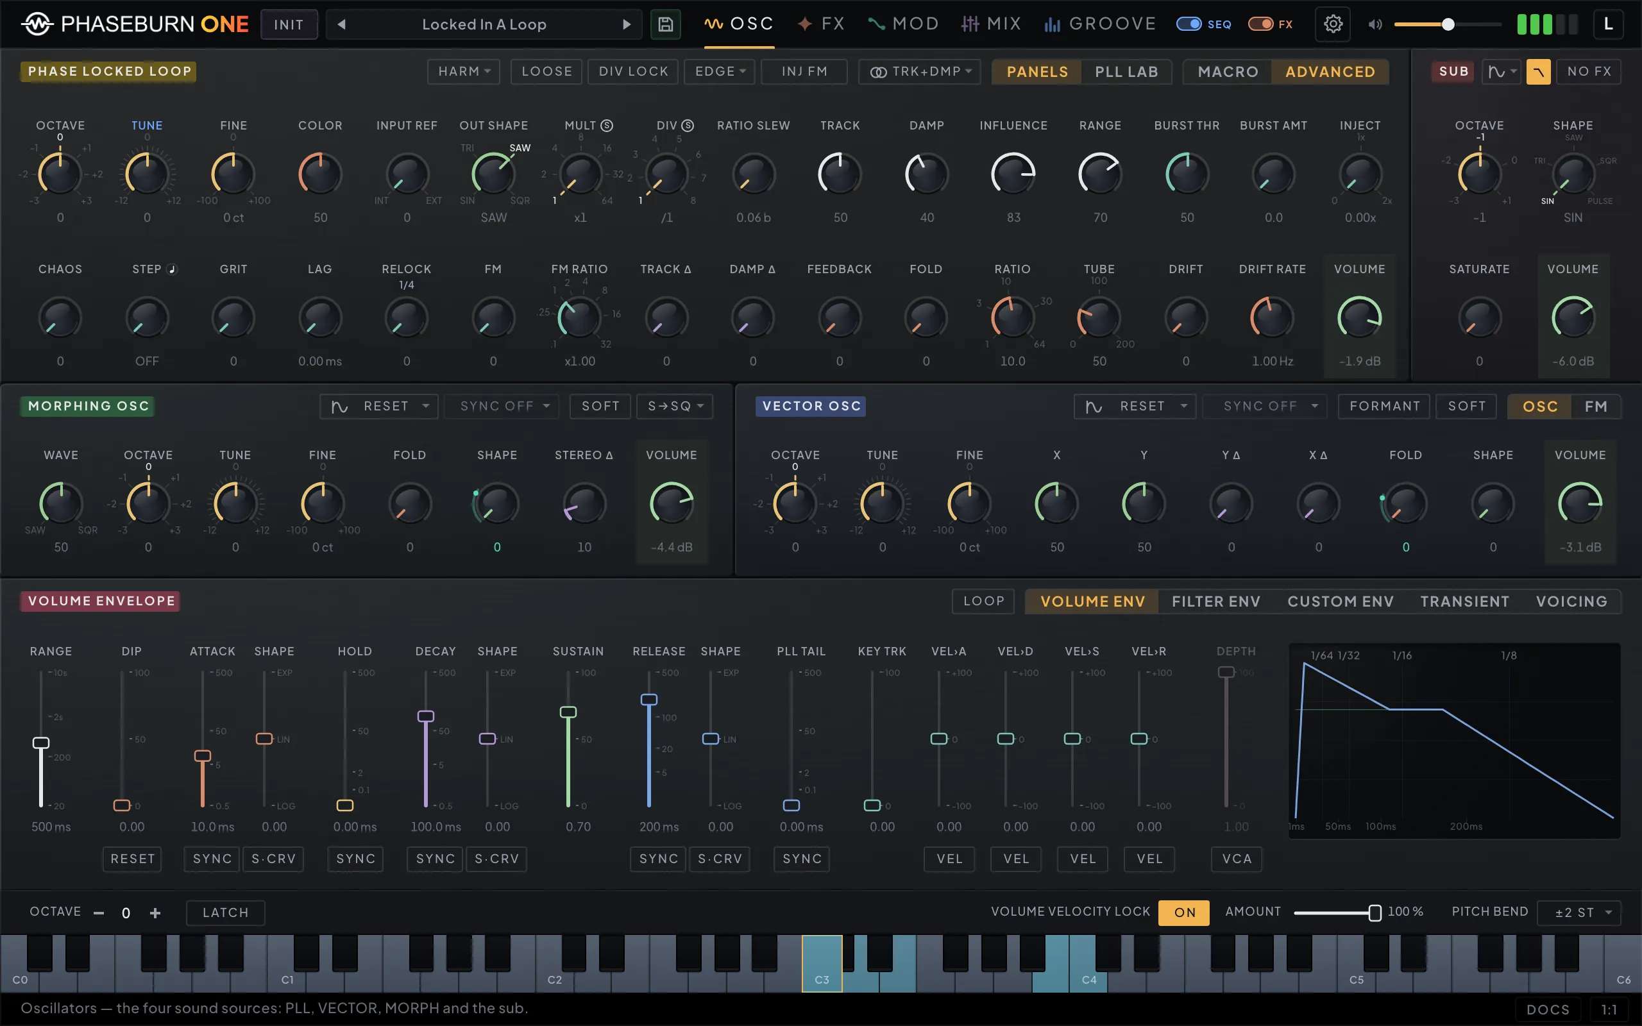Click the velocity AMOUNT slider handle
Screen dimensions: 1642x1026
(x=1375, y=912)
